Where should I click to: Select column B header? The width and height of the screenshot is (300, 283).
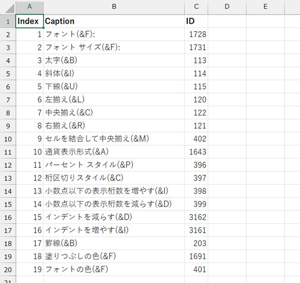coord(114,7)
